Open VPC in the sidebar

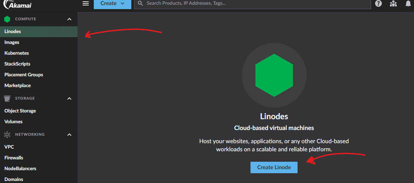(39, 147)
